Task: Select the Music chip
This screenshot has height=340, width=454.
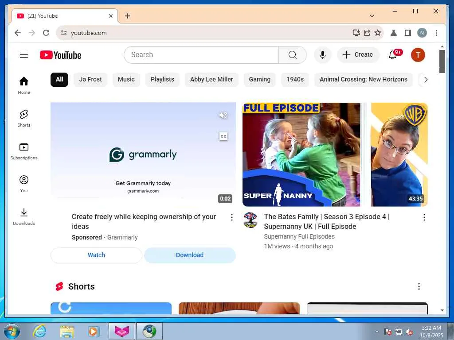Action: click(x=126, y=80)
